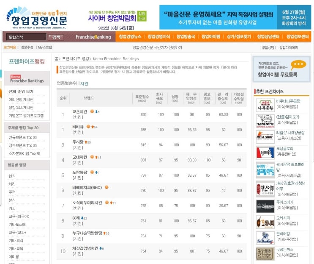This screenshot has width=314, height=264.
Task: Click the 청년어부 franchise logo
Action: 265,189
